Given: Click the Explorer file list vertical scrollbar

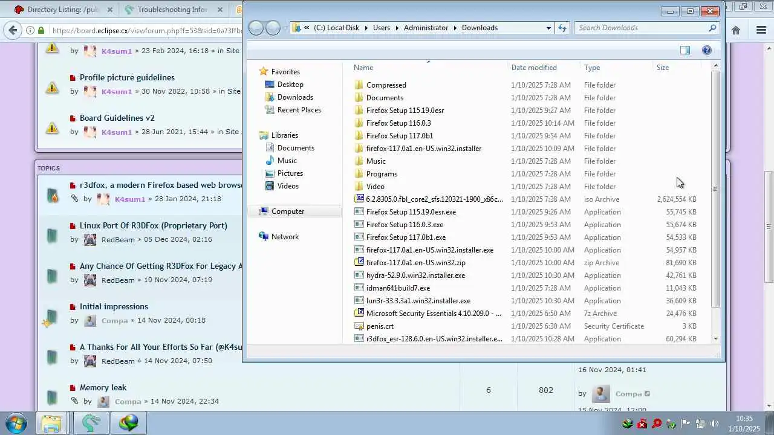Looking at the screenshot, I should coord(715,188).
